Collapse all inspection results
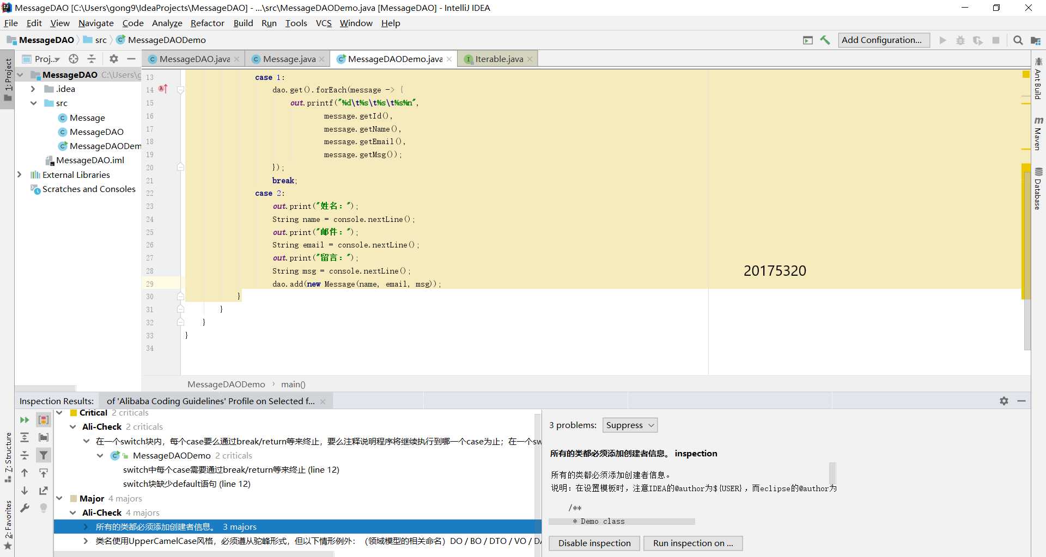 pos(25,455)
